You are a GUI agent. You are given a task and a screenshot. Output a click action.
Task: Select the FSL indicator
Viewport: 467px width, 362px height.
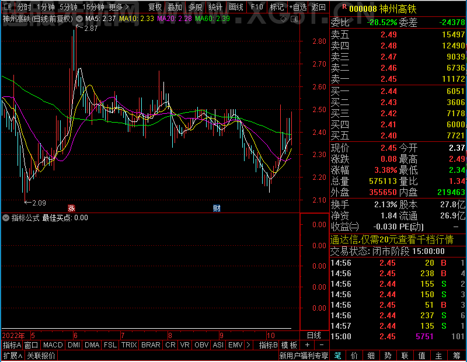(x=110, y=345)
